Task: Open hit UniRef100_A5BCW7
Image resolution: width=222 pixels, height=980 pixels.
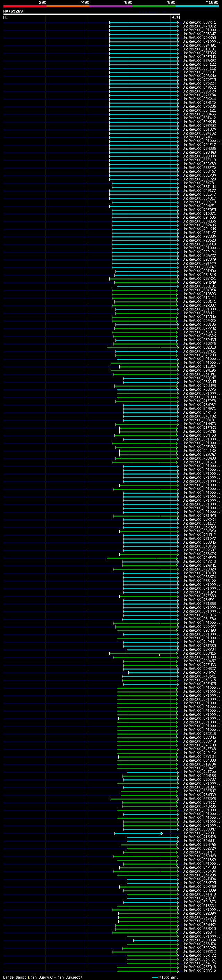Action: [199, 34]
